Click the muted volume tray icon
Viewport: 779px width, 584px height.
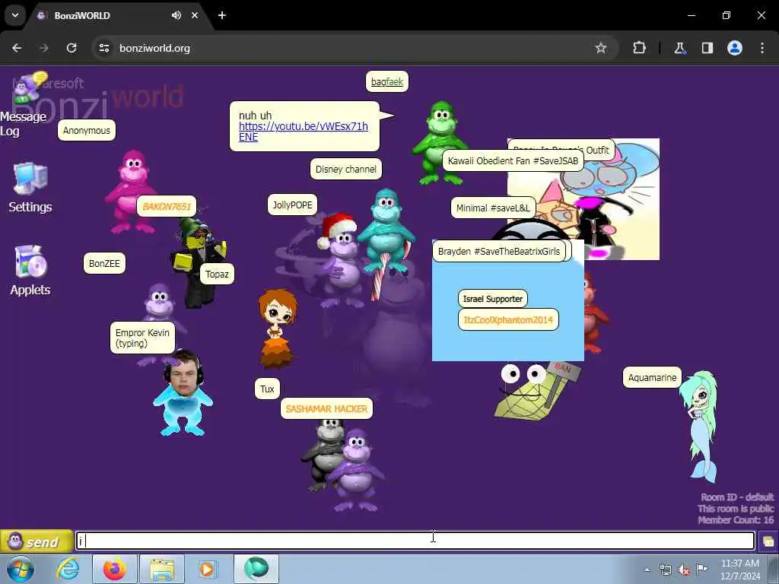(x=684, y=570)
